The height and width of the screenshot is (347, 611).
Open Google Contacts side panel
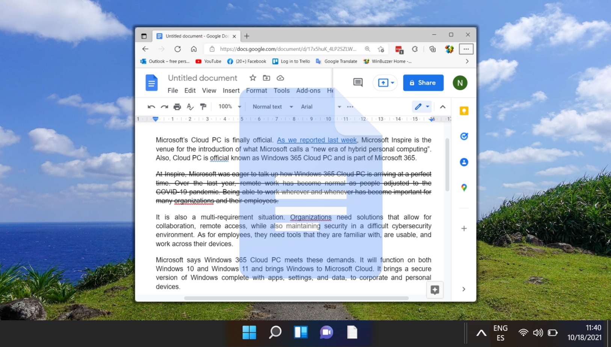[x=464, y=162]
